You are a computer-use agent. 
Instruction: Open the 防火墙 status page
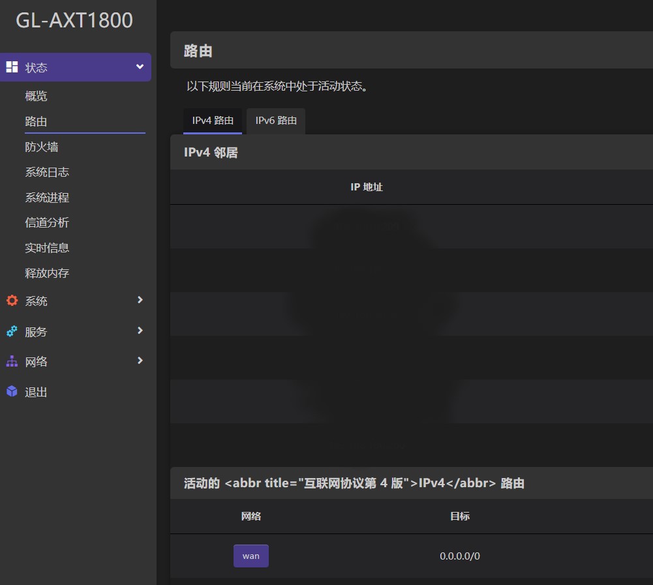(x=42, y=147)
